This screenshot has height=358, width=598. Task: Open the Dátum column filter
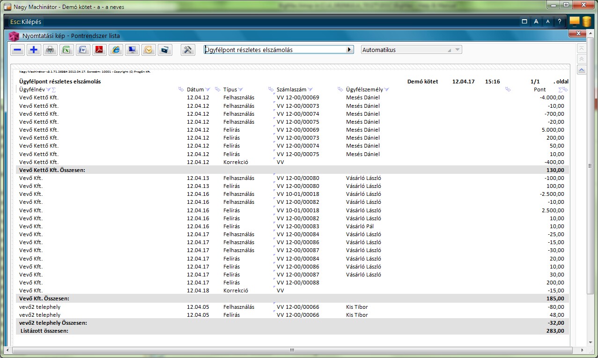[207, 89]
